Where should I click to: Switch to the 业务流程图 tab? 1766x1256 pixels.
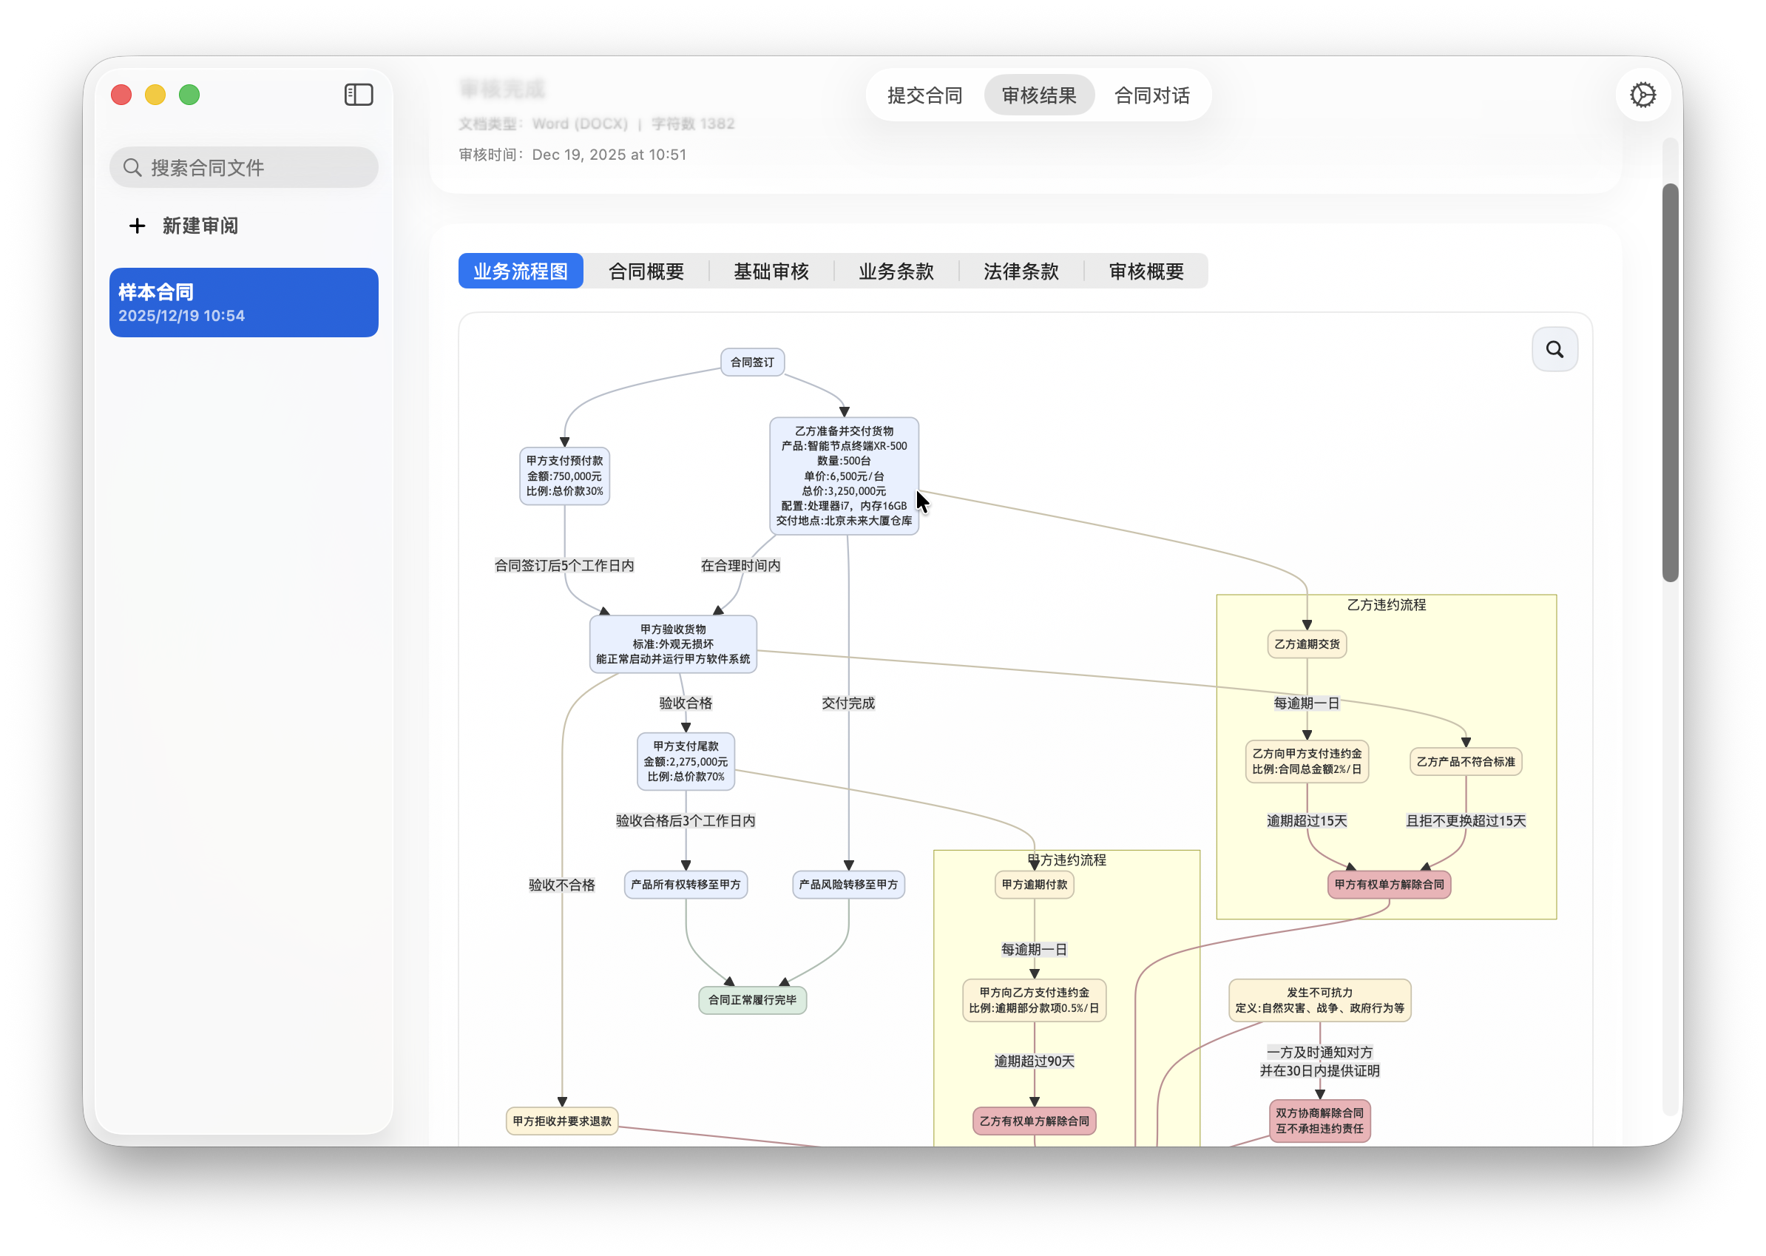pyautogui.click(x=520, y=271)
